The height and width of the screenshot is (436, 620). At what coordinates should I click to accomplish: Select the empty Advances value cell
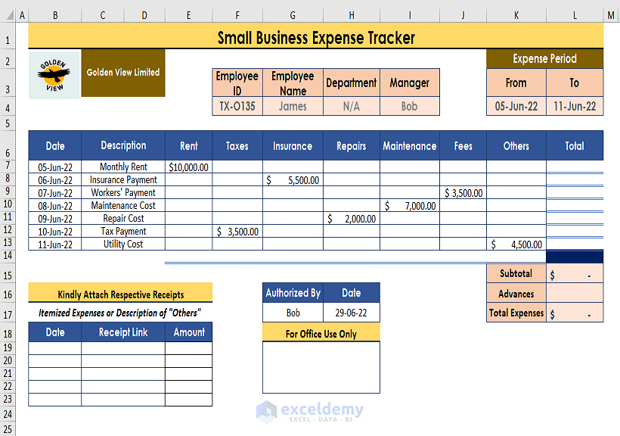tap(575, 294)
